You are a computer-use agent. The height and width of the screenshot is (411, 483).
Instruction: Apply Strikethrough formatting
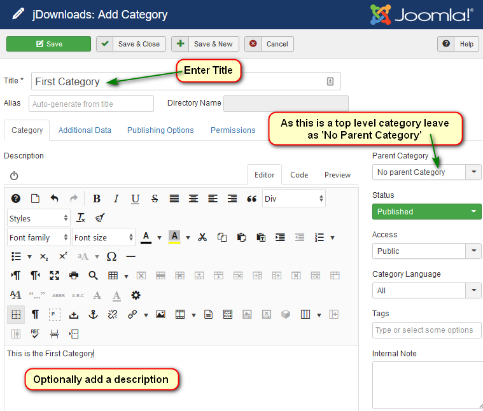155,199
